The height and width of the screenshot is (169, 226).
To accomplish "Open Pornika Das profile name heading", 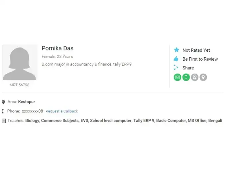I will (x=57, y=48).
